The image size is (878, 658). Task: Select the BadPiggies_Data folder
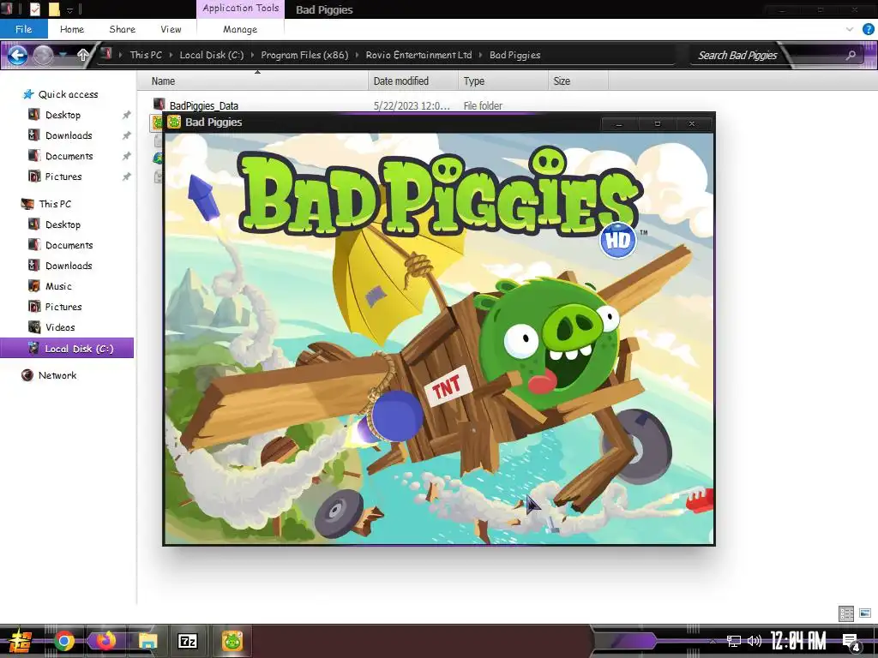(x=204, y=105)
